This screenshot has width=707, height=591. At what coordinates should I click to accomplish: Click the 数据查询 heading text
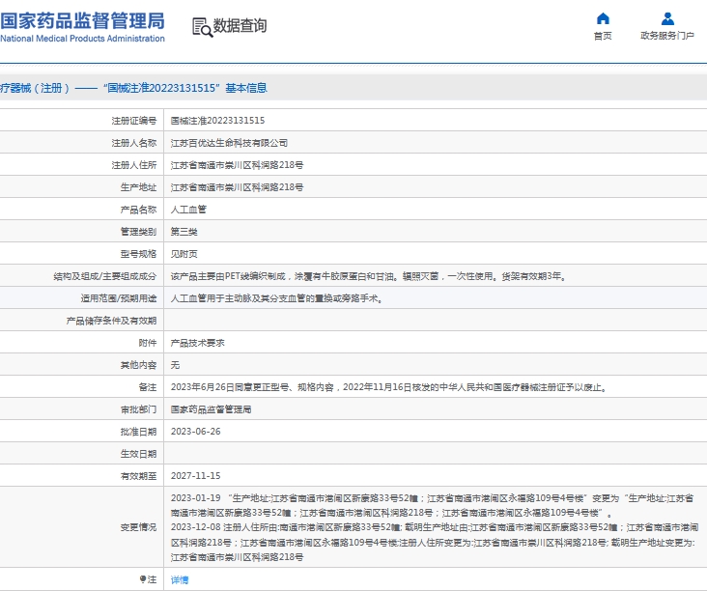[240, 26]
